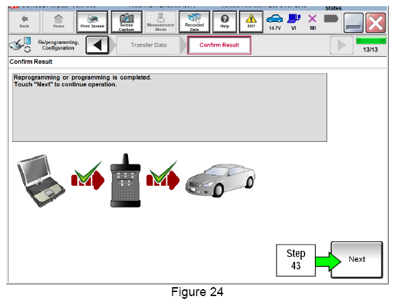Click the greyed forward arrow button
This screenshot has width=395, height=305.
(x=342, y=45)
